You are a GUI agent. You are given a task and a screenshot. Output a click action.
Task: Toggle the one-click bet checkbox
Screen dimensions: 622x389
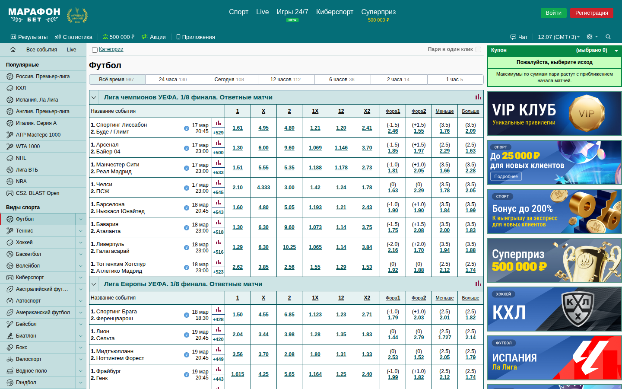click(x=478, y=49)
